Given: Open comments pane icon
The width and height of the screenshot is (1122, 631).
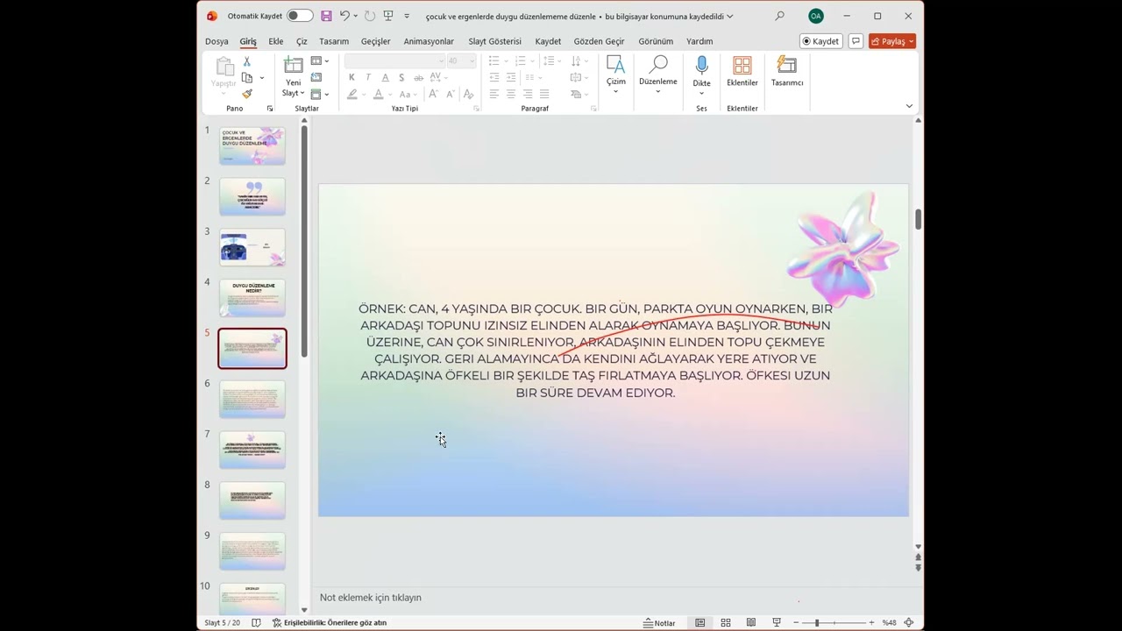Looking at the screenshot, I should click(856, 41).
